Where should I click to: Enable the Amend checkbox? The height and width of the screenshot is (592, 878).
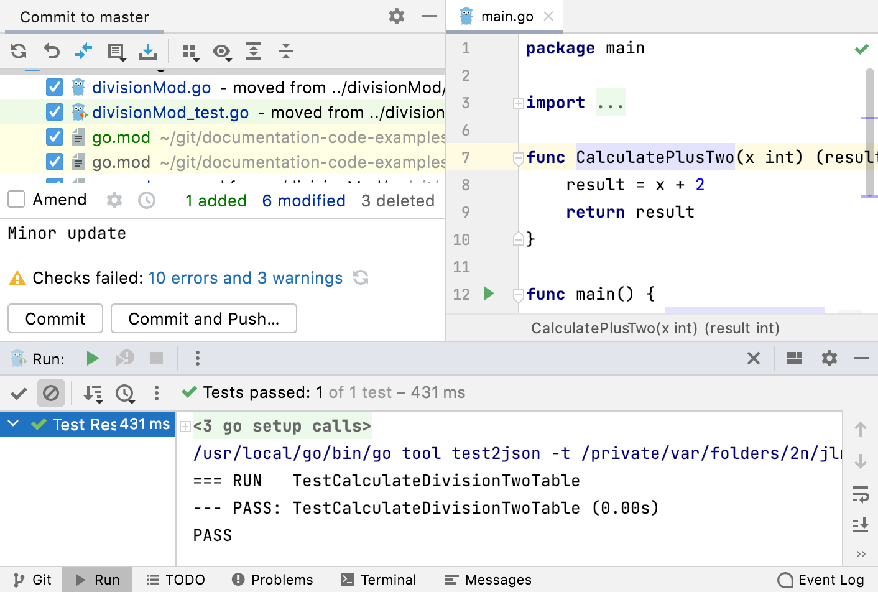(x=16, y=199)
